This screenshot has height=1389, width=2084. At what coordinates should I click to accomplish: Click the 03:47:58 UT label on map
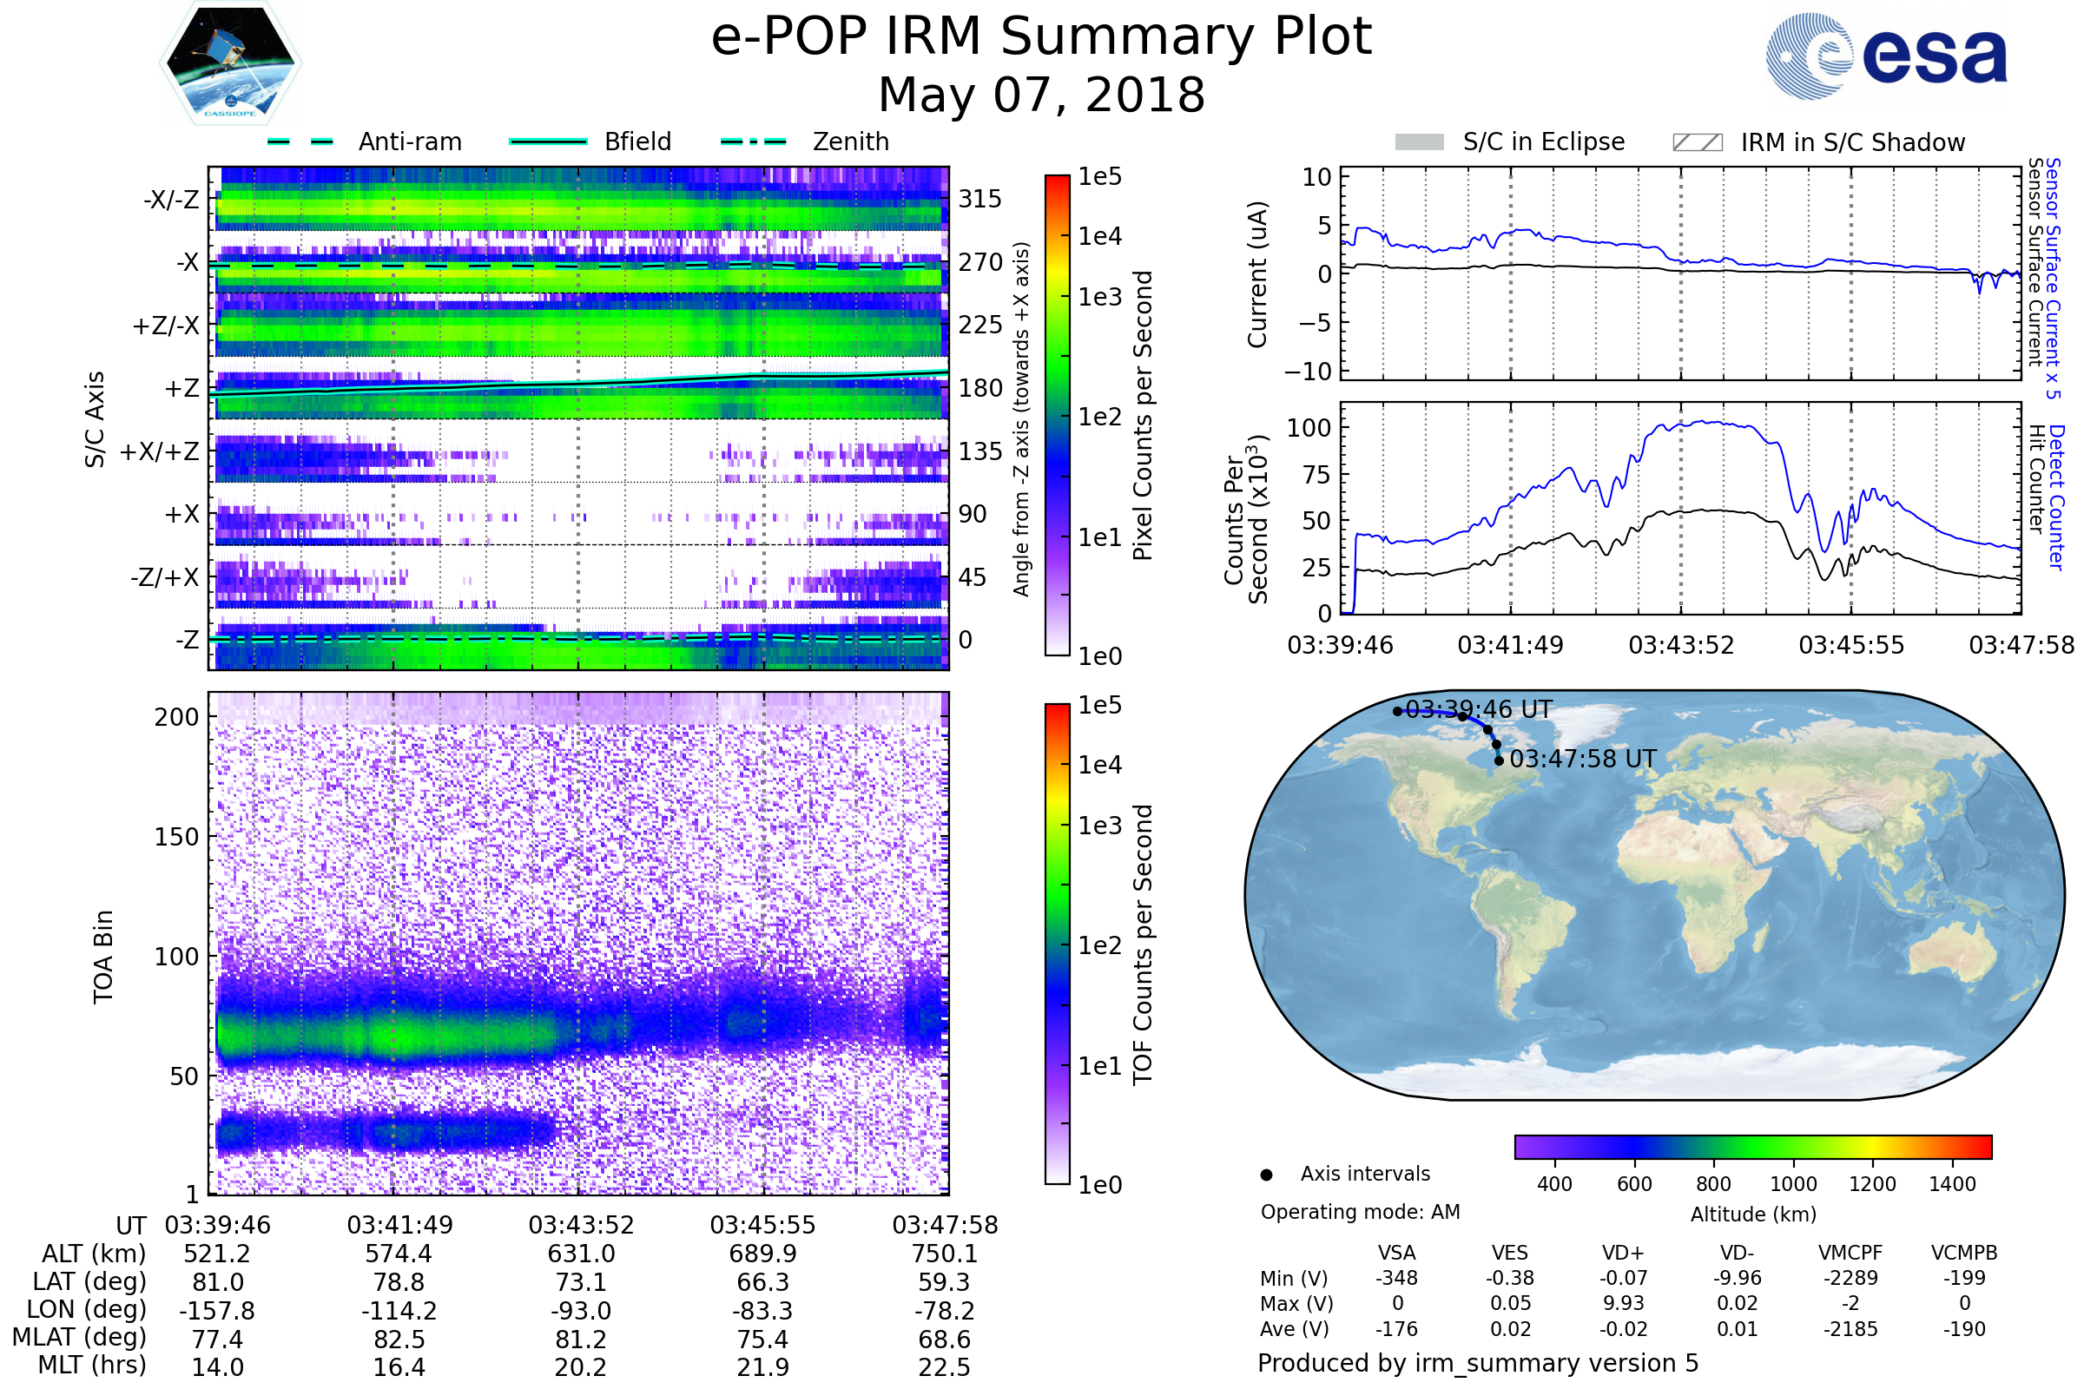1582,759
